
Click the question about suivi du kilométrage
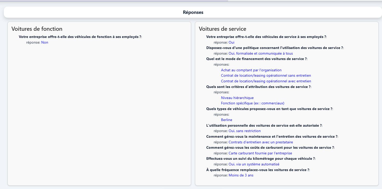point(260,159)
